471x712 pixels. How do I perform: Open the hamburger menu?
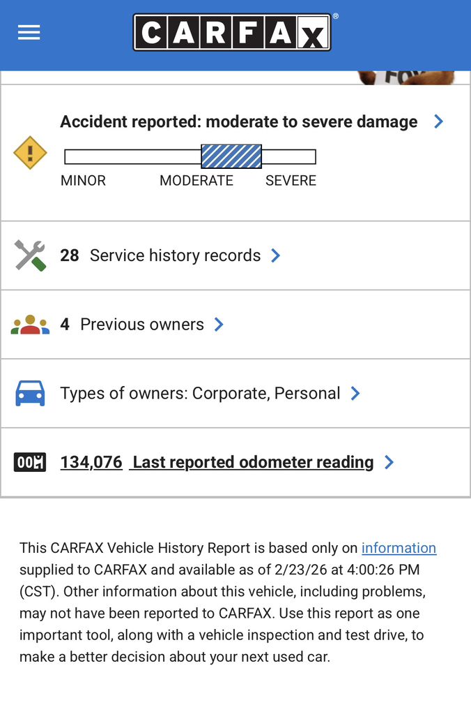click(29, 33)
